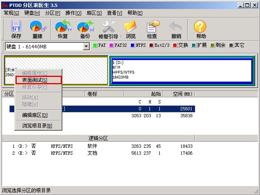Click disabled 修复引导[F] context entry

tap(38, 87)
